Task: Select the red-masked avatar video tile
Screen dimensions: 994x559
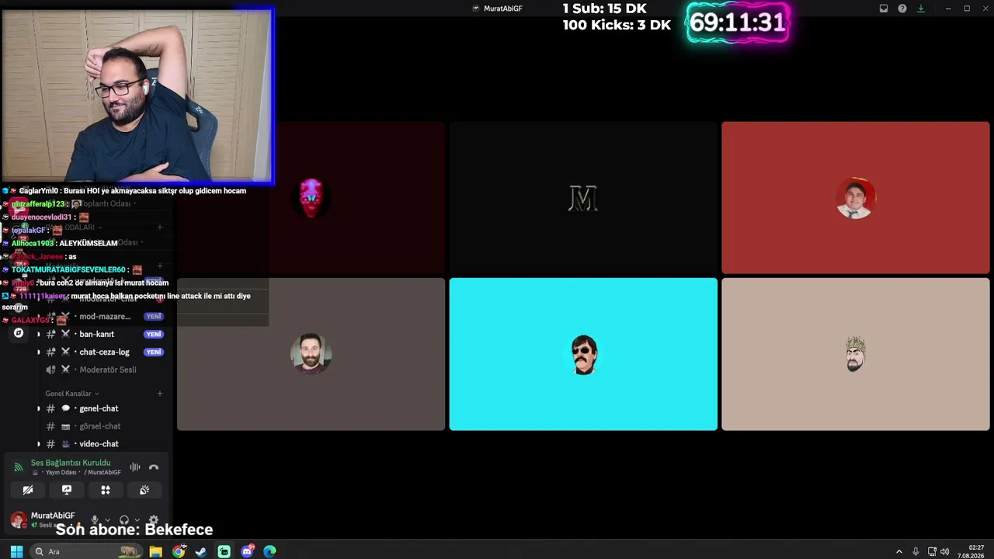Action: click(x=311, y=197)
